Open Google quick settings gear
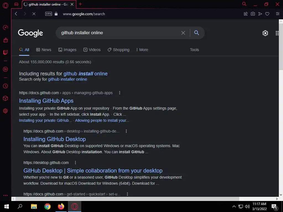283x212 pixels. [x=265, y=33]
